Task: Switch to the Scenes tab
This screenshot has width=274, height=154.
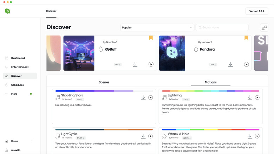Action: (x=104, y=82)
